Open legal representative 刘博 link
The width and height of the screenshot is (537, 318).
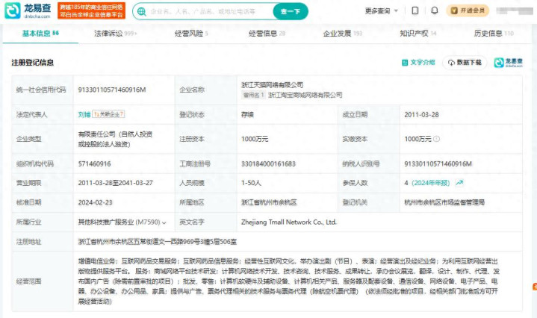pos(84,115)
